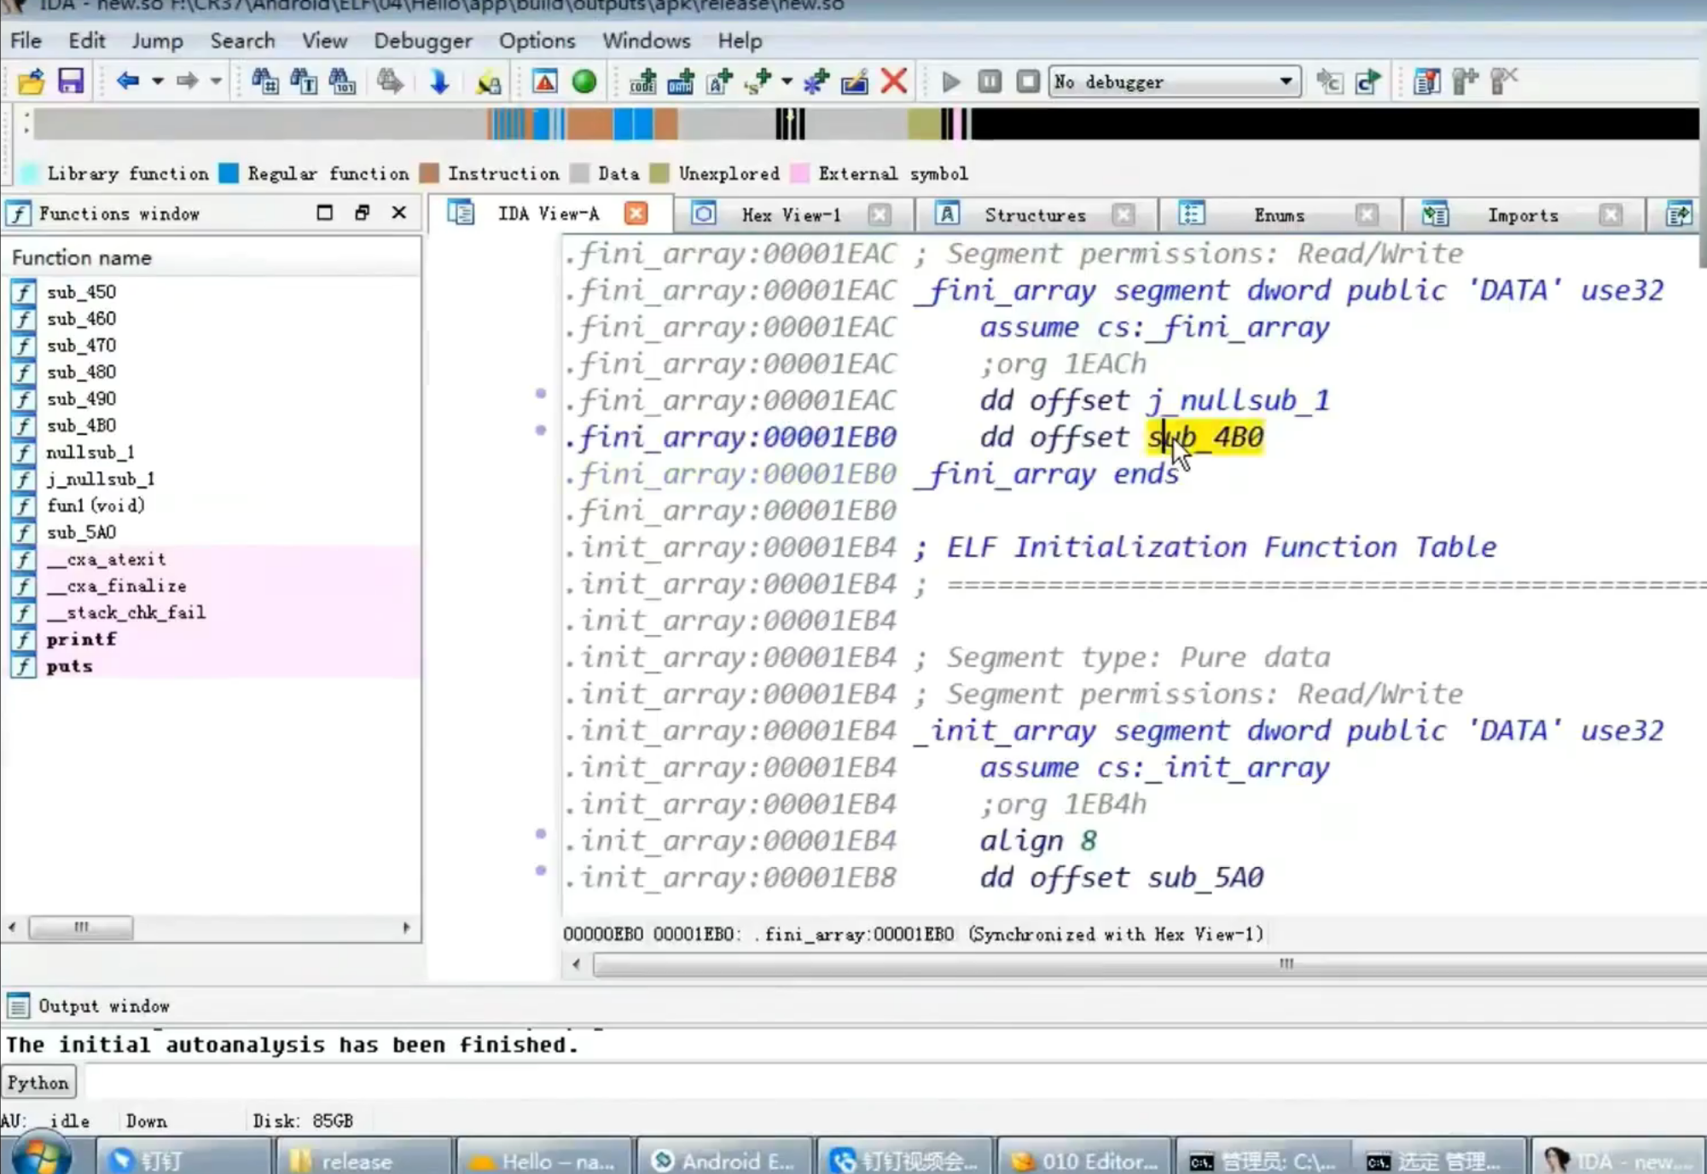Viewport: 1707px width, 1174px height.
Task: Switch to the Imports tab
Action: point(1523,215)
